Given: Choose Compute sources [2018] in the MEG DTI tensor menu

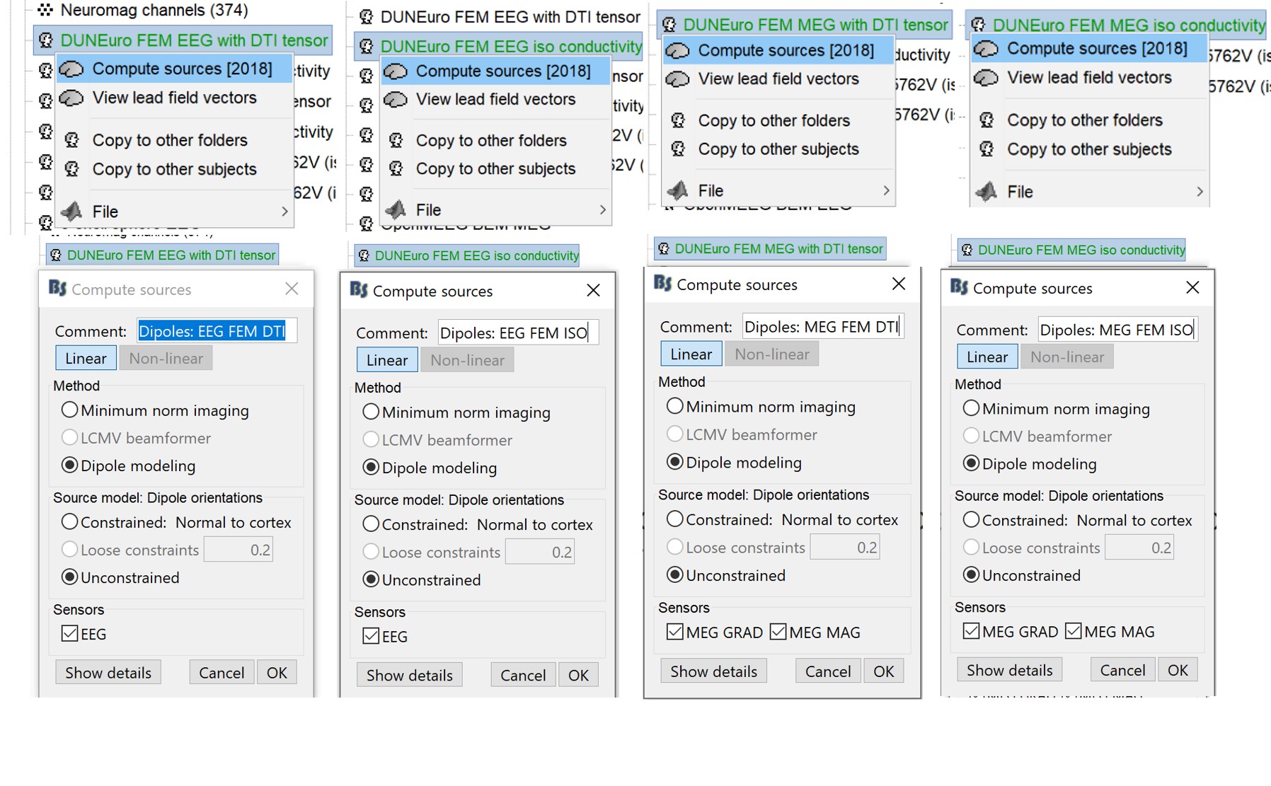Looking at the screenshot, I should pos(786,50).
